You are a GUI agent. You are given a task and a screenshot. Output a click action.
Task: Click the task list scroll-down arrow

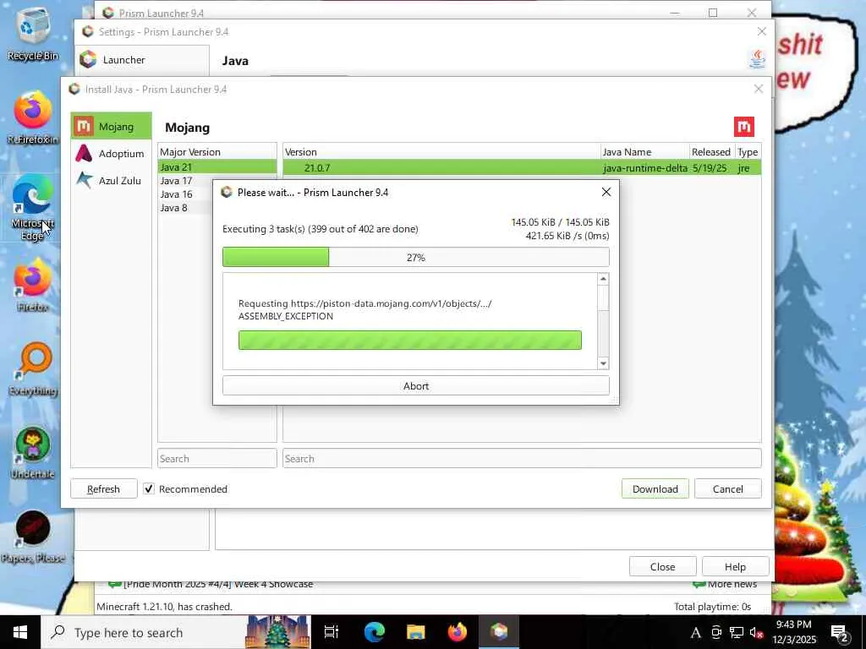[603, 363]
